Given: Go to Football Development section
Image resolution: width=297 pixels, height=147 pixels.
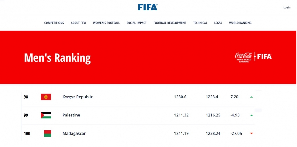Looking at the screenshot, I should pos(170,23).
